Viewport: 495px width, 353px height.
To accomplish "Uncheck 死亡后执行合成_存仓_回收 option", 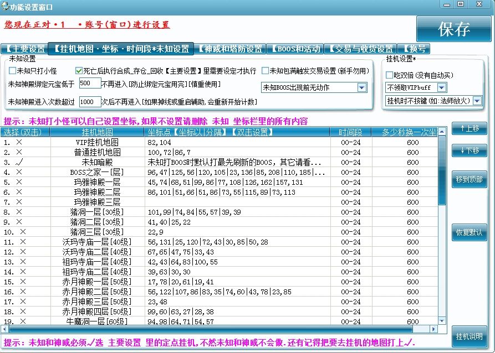I will point(79,71).
